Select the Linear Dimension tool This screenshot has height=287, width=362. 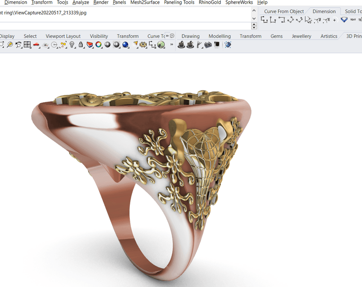pos(264,20)
